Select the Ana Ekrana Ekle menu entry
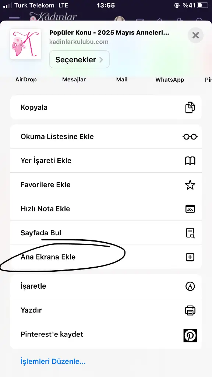Screen dimensions: 212x377 106,257
